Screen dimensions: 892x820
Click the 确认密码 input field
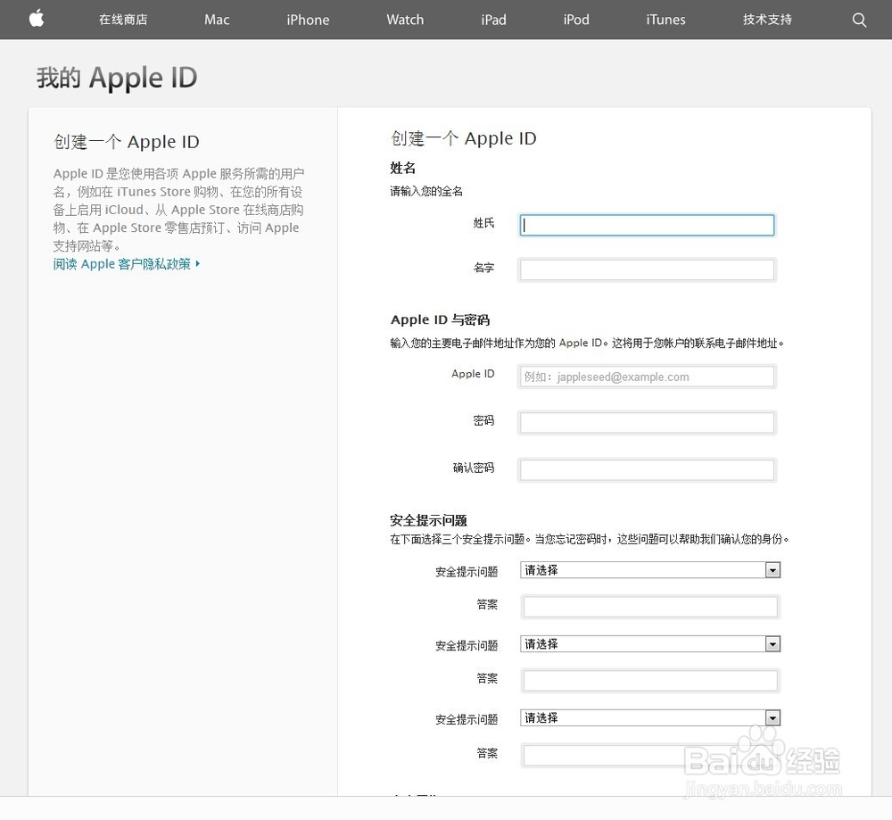pyautogui.click(x=647, y=470)
